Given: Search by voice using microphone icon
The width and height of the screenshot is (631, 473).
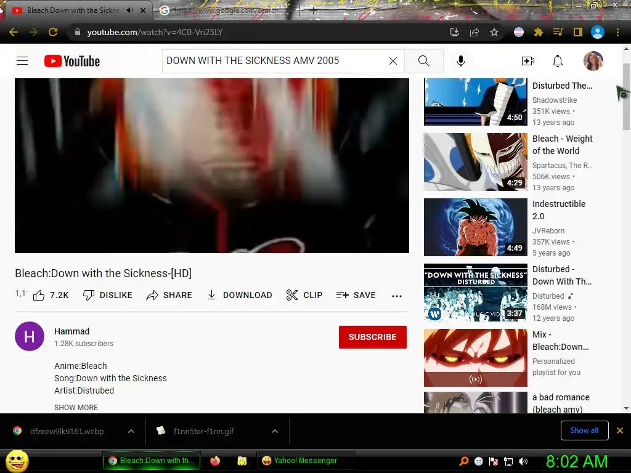Looking at the screenshot, I should [461, 61].
